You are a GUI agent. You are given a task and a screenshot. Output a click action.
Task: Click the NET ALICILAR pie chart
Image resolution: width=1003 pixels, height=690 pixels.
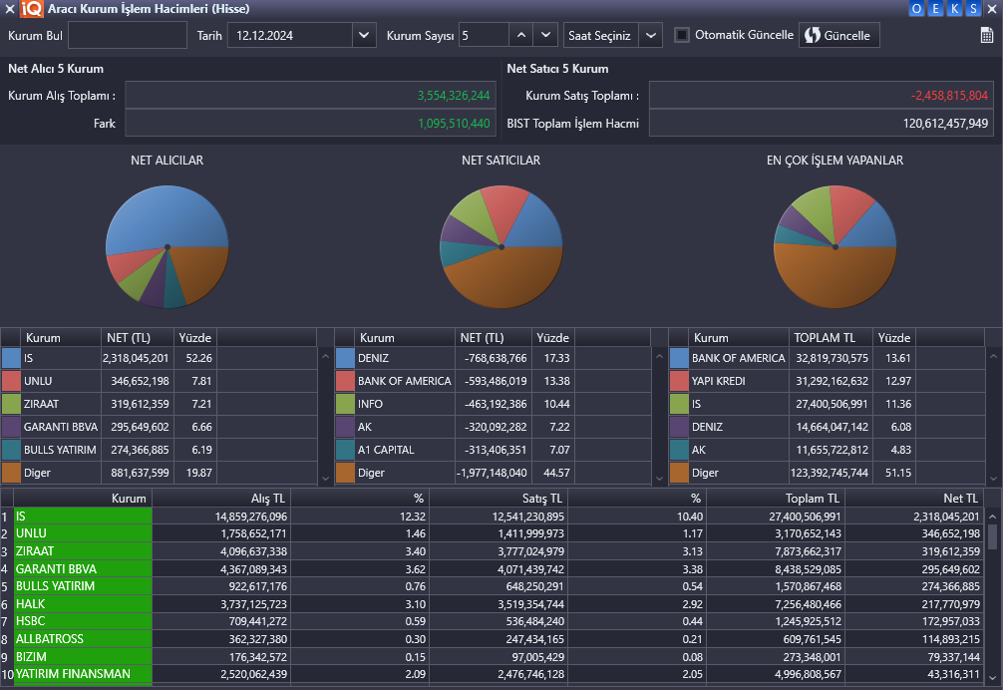coord(167,247)
